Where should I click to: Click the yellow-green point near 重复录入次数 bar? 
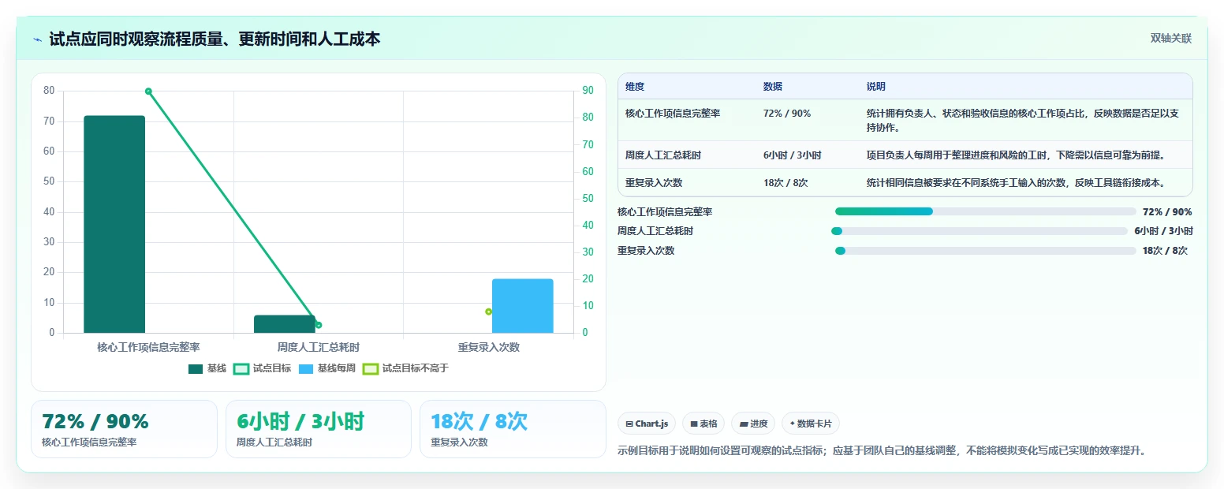(488, 312)
